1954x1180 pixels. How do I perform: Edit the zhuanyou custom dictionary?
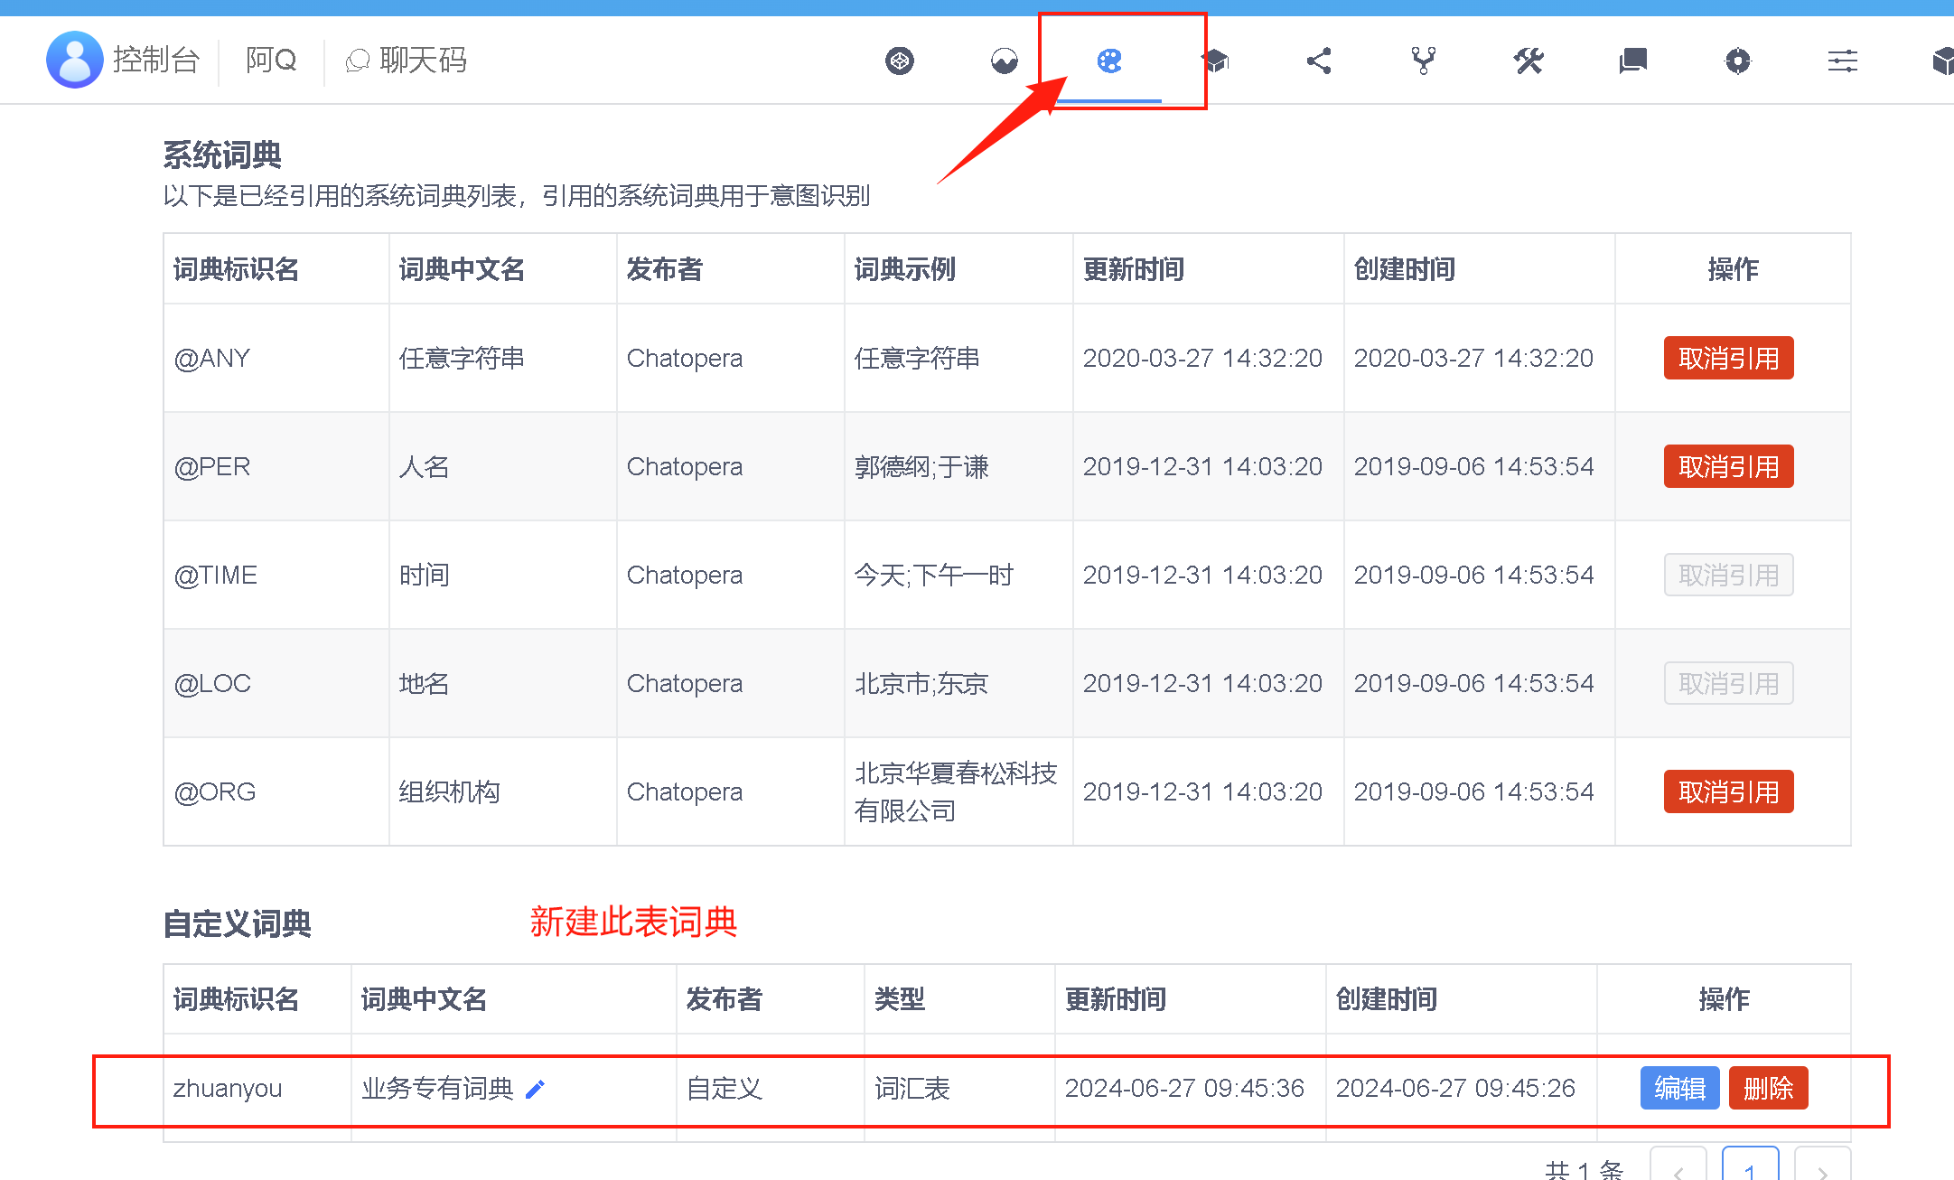click(1678, 1089)
